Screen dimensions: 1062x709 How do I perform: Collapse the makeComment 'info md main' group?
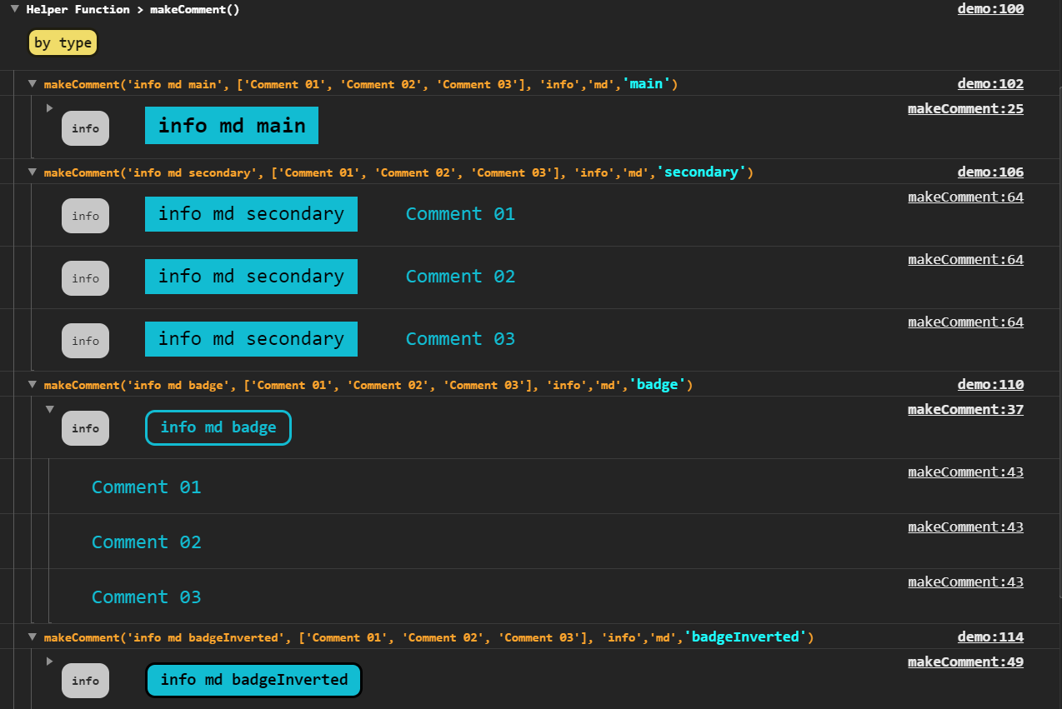coord(33,83)
